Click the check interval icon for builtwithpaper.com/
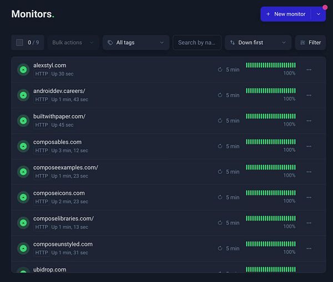Viewport: 333px width, 282px height. pos(220,120)
